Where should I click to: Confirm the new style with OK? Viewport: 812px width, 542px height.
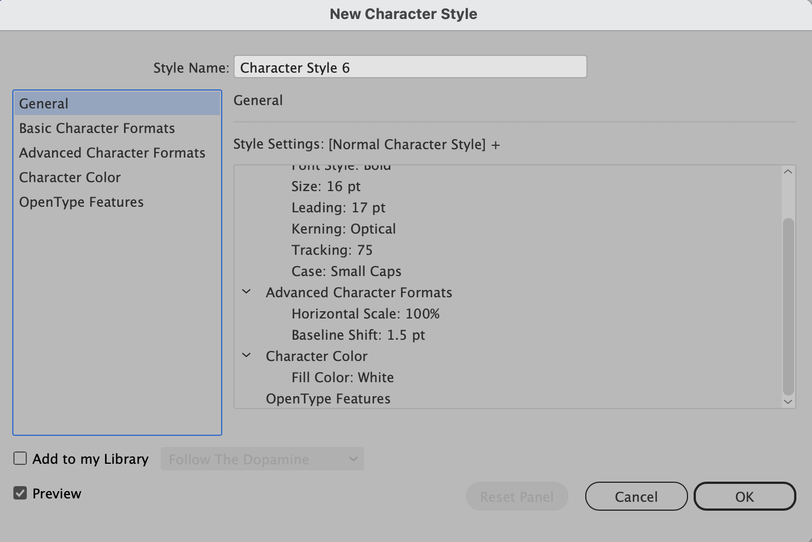pos(744,496)
